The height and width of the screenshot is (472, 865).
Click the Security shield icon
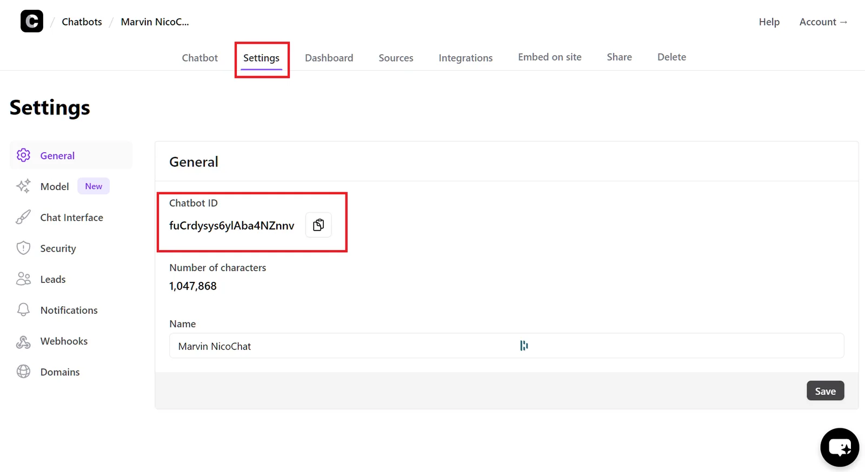(x=23, y=248)
